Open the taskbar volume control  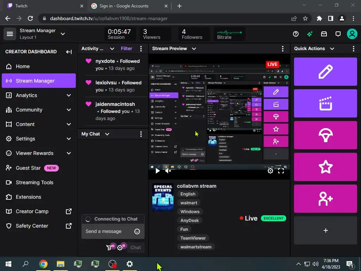[316, 264]
